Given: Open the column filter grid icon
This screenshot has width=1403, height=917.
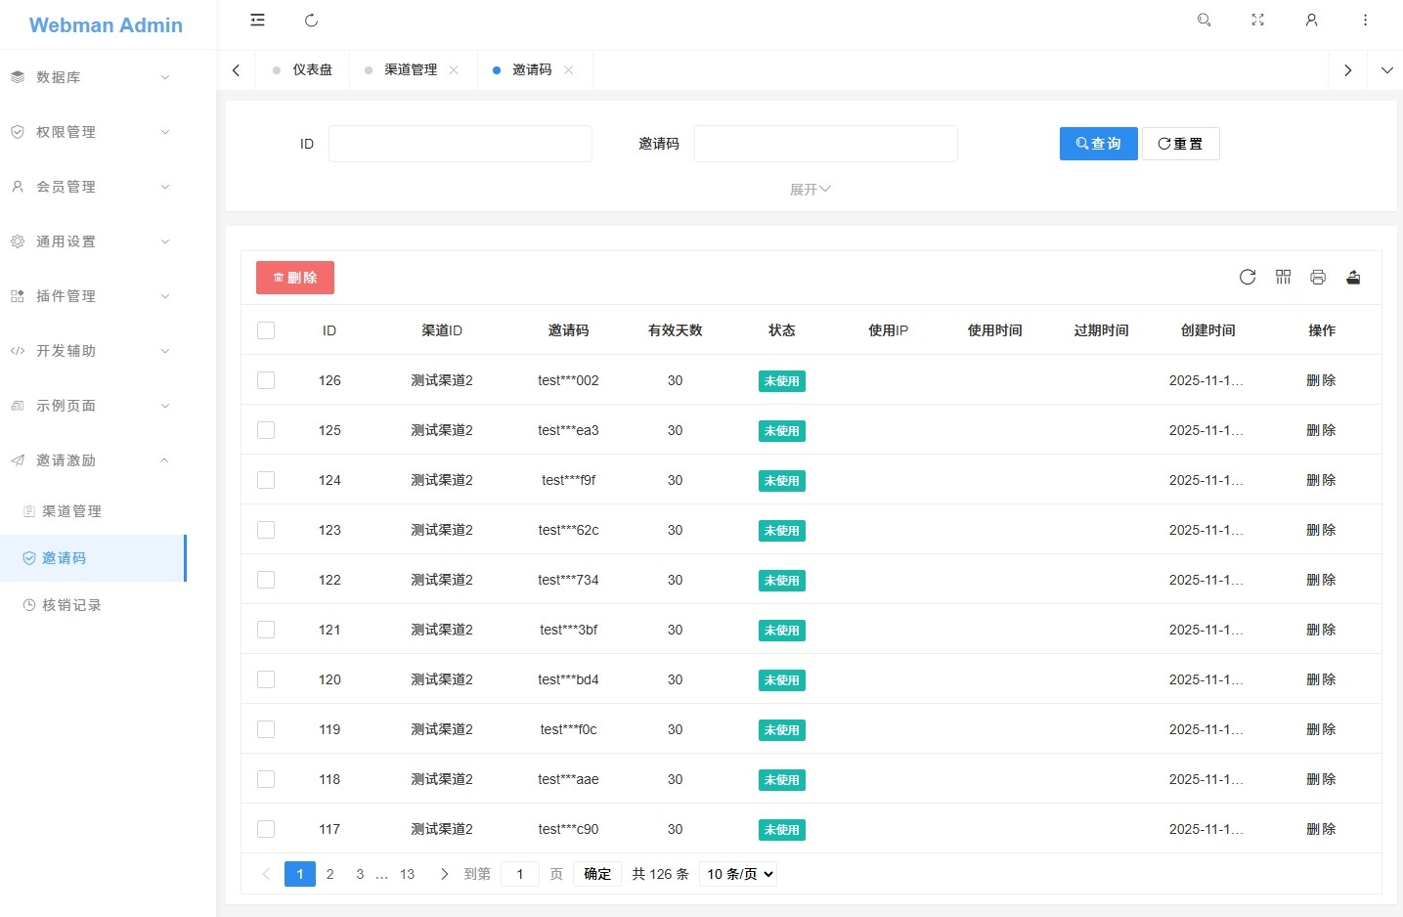Looking at the screenshot, I should point(1283,278).
